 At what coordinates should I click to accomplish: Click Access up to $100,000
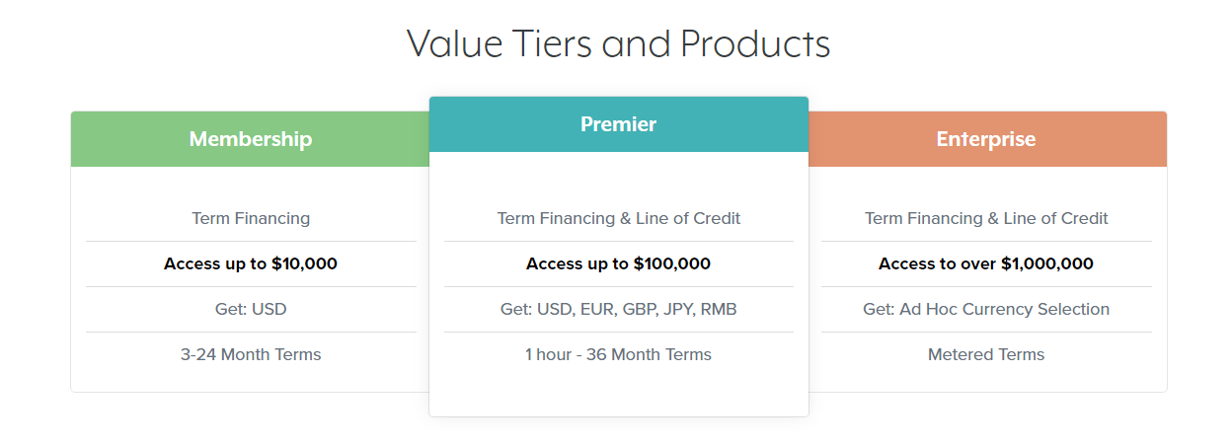[x=619, y=263]
